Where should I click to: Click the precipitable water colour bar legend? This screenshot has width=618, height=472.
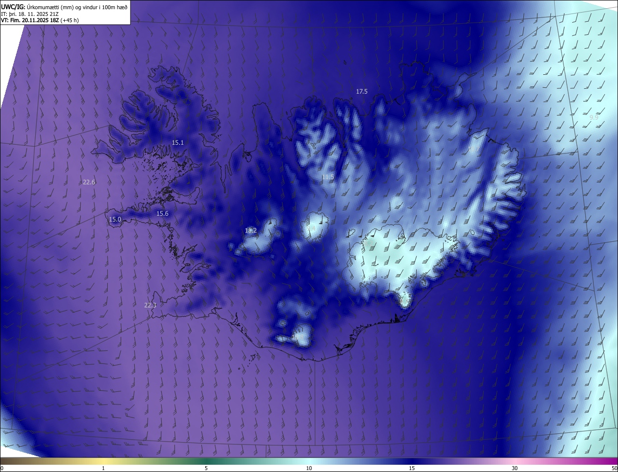click(x=309, y=461)
